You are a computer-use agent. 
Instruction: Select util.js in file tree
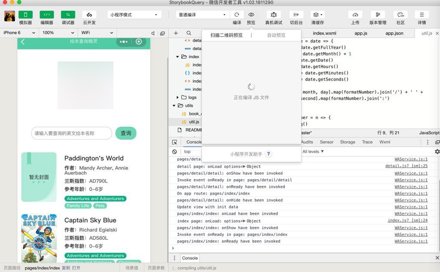pyautogui.click(x=185, y=122)
